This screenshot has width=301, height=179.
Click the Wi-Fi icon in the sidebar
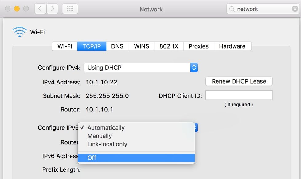(x=19, y=32)
